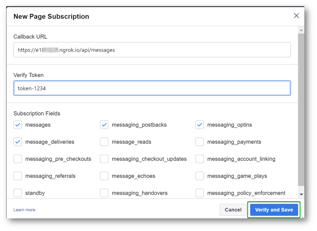Image resolution: width=317 pixels, height=231 pixels.
Task: Uncheck the messages subscription field
Action: (18, 125)
